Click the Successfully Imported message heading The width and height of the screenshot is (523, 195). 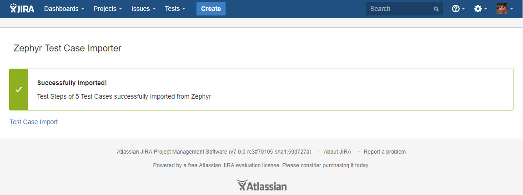coord(72,83)
